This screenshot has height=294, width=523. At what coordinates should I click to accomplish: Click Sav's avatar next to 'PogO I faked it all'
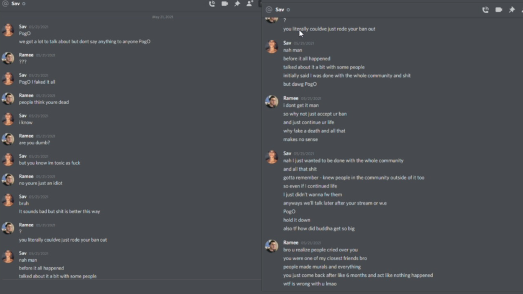8,78
